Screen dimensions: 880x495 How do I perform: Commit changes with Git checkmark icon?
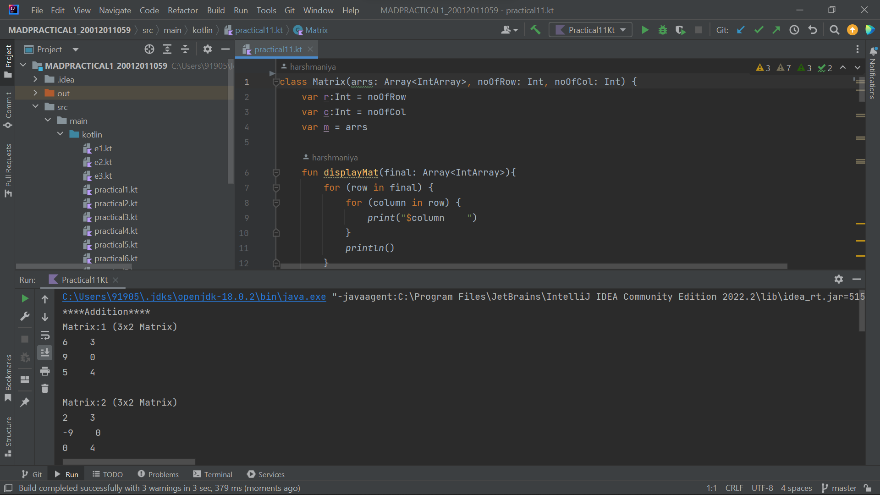(759, 30)
